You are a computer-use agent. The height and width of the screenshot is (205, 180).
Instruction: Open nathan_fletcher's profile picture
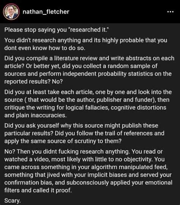point(11,12)
